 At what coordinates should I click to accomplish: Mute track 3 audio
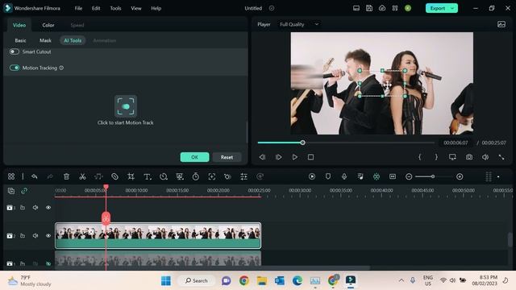point(35,208)
